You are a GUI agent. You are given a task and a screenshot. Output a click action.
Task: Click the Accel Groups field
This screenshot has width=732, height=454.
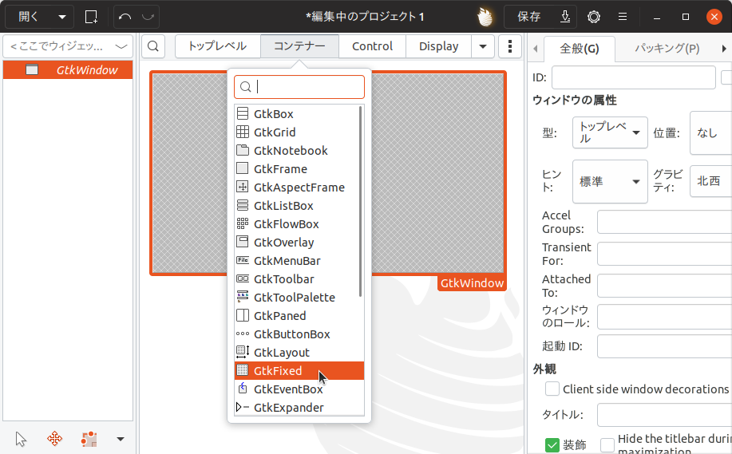(664, 222)
